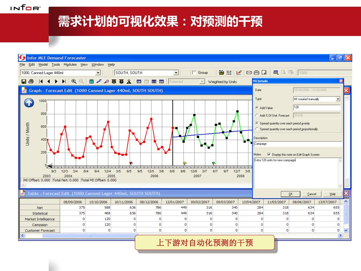Open the File menu
Viewport: 361px width, 271px height.
(22, 65)
